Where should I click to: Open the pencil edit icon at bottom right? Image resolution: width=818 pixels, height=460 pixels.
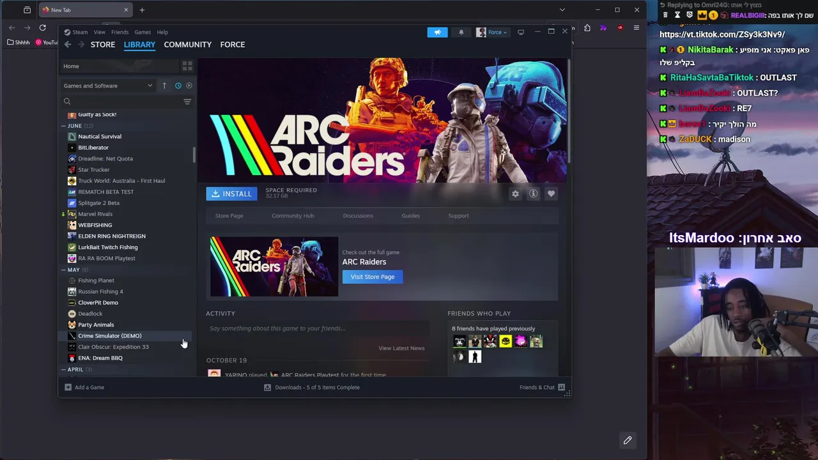click(628, 440)
